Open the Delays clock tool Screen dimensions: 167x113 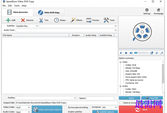coord(56,20)
